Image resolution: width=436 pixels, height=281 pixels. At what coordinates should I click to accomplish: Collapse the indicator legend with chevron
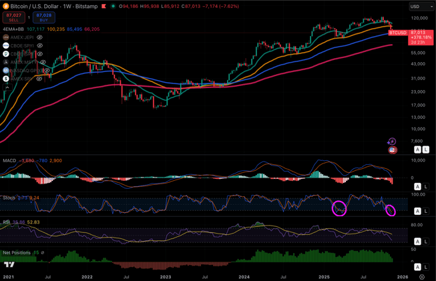tap(7, 87)
